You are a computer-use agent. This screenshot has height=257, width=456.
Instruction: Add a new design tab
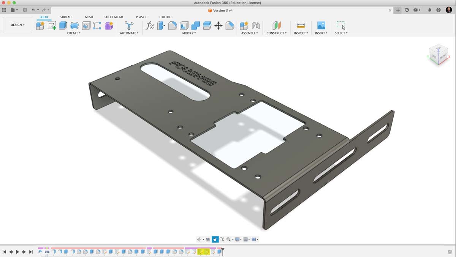[398, 10]
